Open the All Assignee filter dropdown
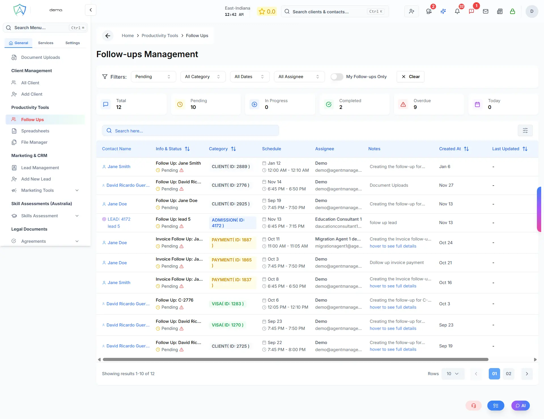544x419 pixels. (x=299, y=77)
